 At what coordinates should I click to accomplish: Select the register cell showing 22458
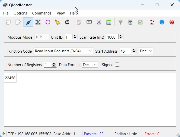click(x=10, y=78)
